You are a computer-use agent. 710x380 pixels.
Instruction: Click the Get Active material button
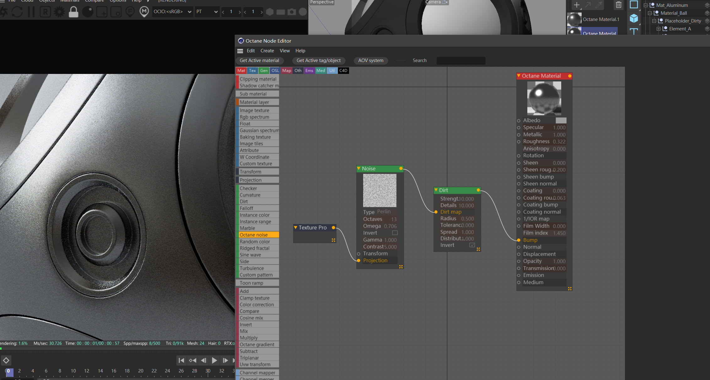click(259, 60)
